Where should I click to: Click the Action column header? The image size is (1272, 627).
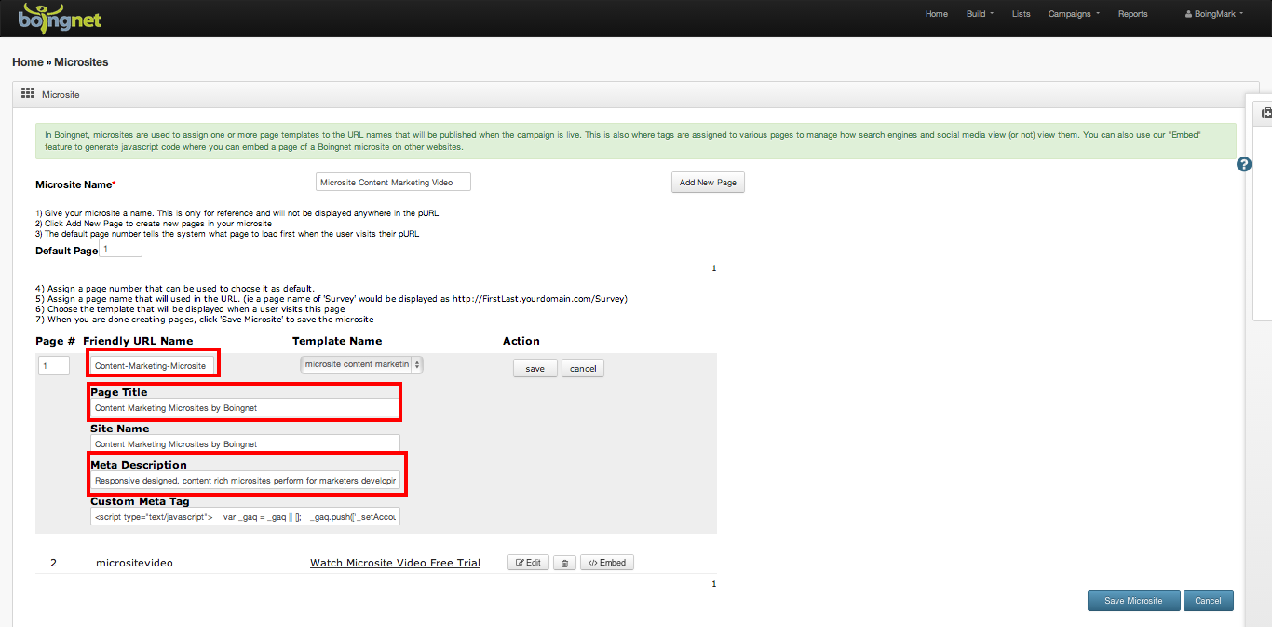tap(521, 341)
